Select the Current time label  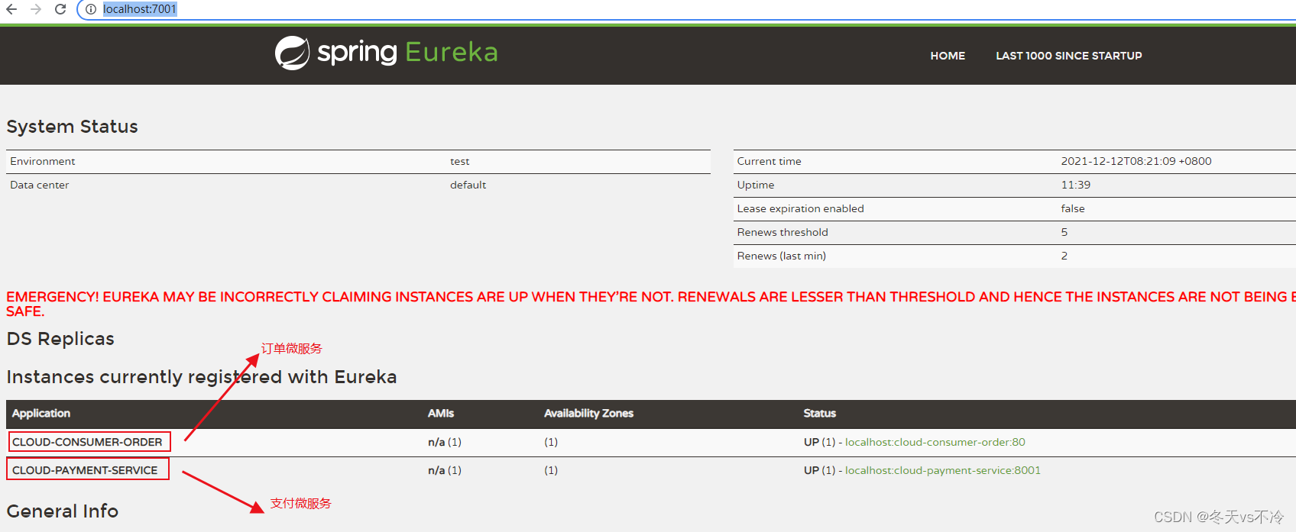point(769,161)
